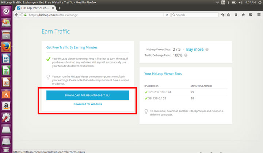Viewport: 263px width, 153px height.
Task: Click the Firefox icon in the launcher
Action: click(6, 47)
